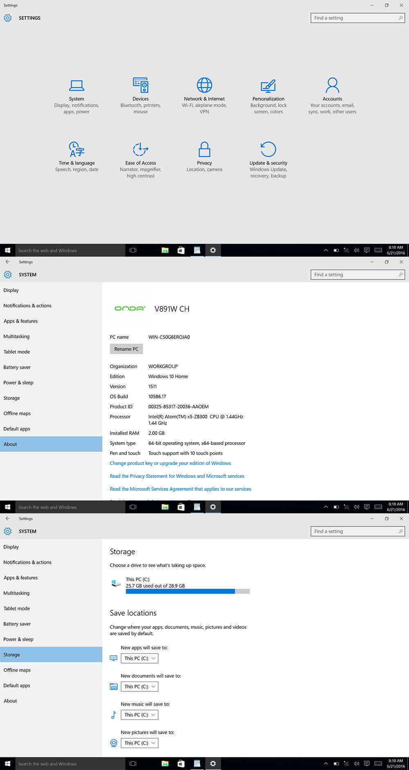Show hidden tray icons under Settings home window
Image resolution: width=409 pixels, height=770 pixels.
coord(326,250)
